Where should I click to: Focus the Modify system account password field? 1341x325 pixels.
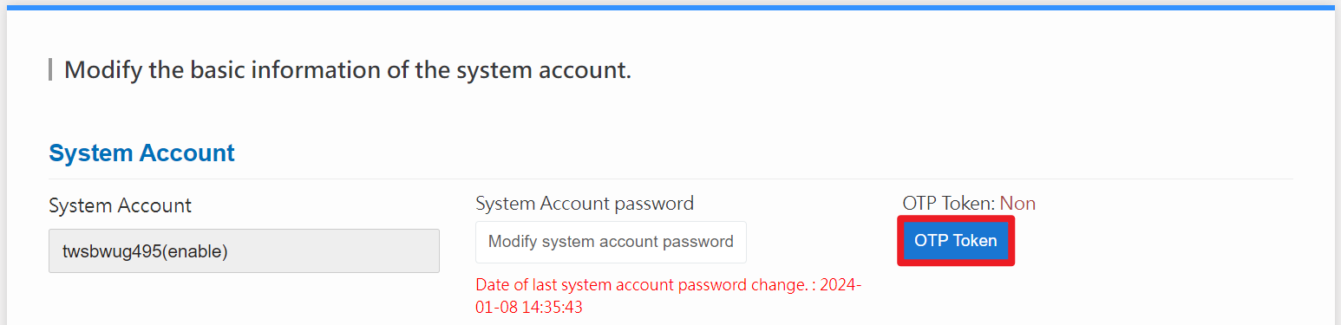(x=611, y=242)
